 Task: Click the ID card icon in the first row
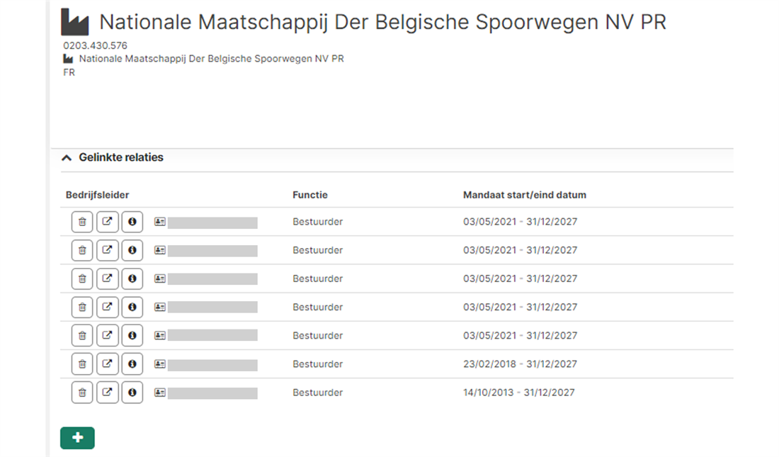[160, 222]
